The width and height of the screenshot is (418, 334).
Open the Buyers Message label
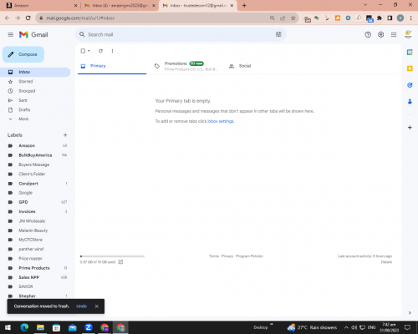[x=35, y=164]
